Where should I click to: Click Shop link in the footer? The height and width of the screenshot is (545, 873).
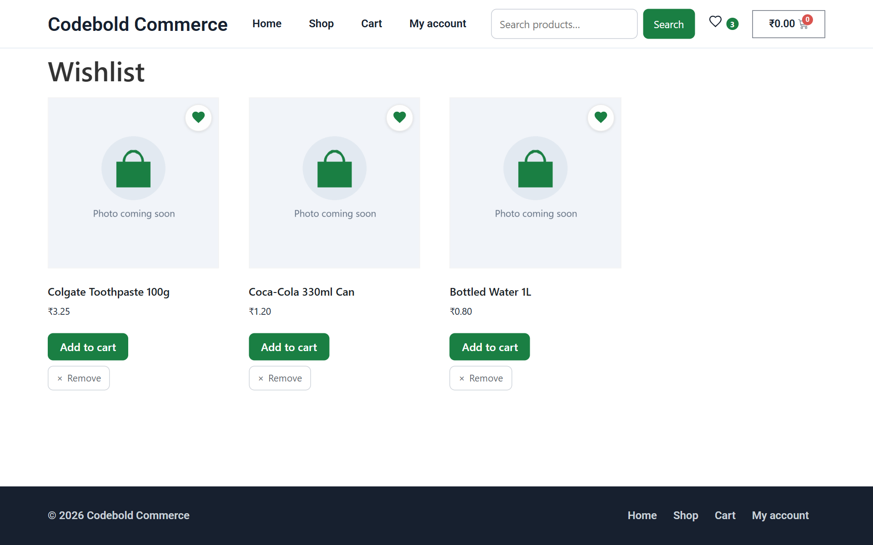click(686, 515)
